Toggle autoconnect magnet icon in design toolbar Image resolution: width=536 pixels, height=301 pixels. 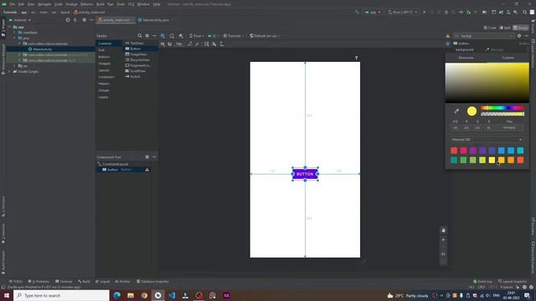coord(169,44)
